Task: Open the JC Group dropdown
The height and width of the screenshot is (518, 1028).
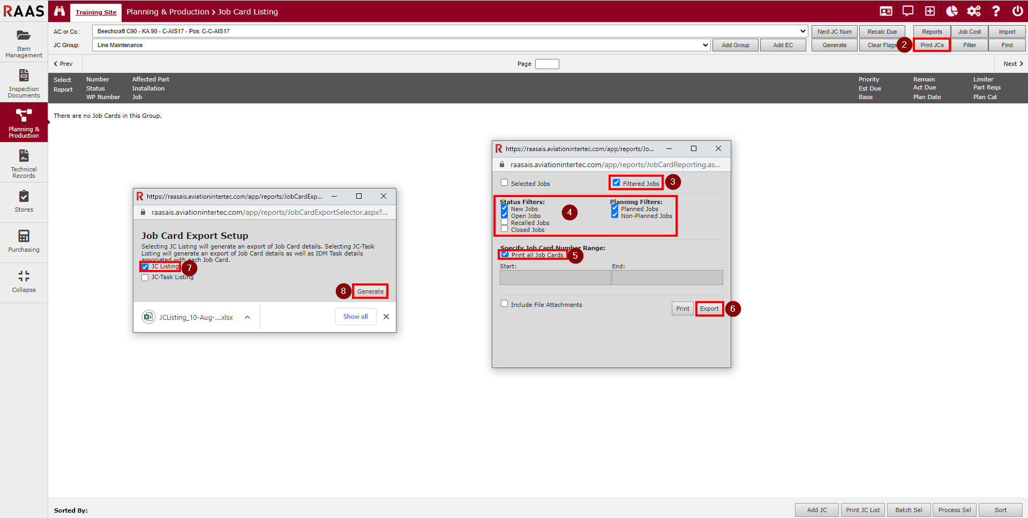Action: click(x=705, y=45)
